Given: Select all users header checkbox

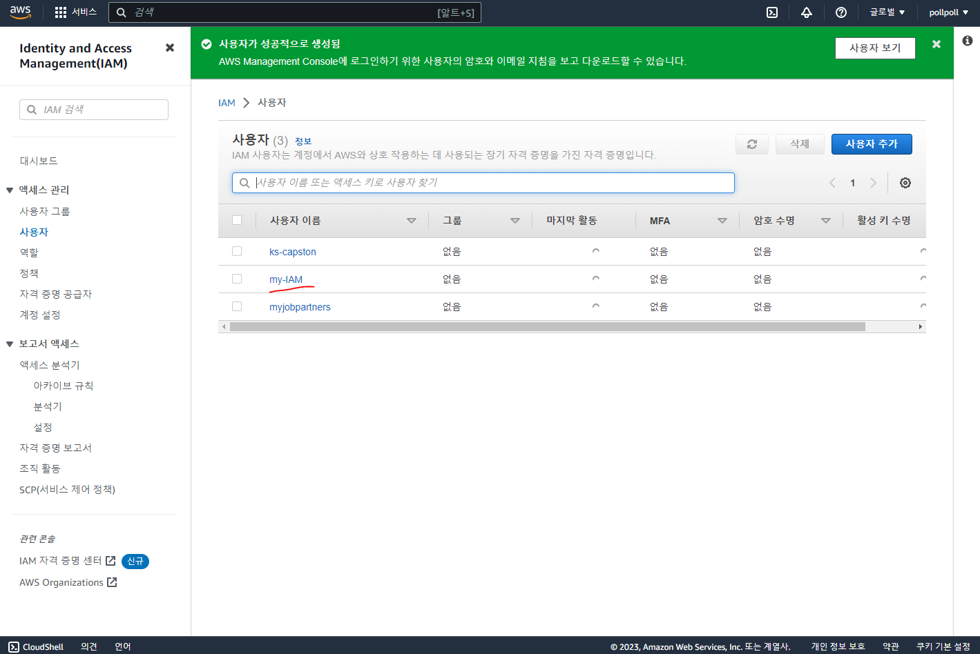Looking at the screenshot, I should pyautogui.click(x=237, y=220).
